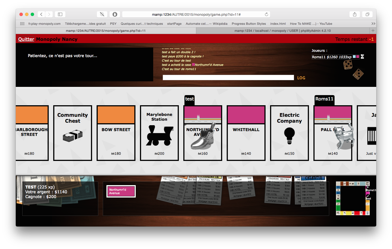The image size is (392, 249).
Task: Click the Quitter link
Action: click(26, 39)
